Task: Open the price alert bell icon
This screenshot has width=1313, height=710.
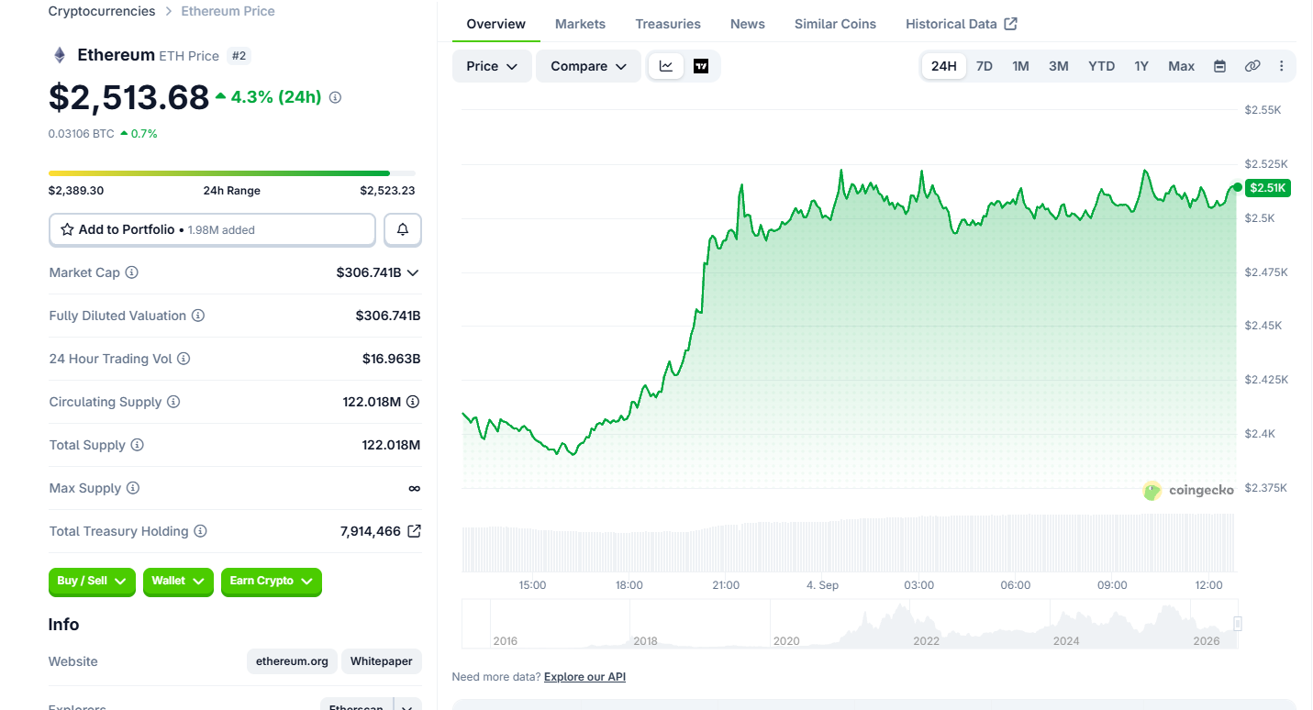Action: 403,229
